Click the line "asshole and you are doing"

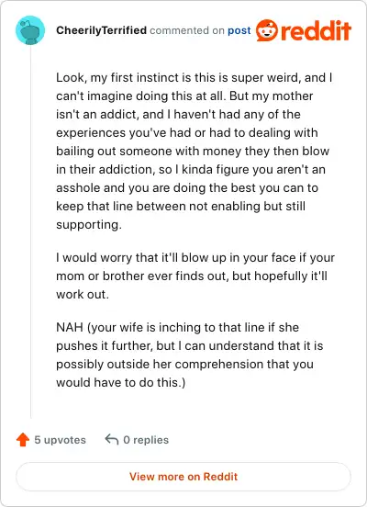pos(187,188)
